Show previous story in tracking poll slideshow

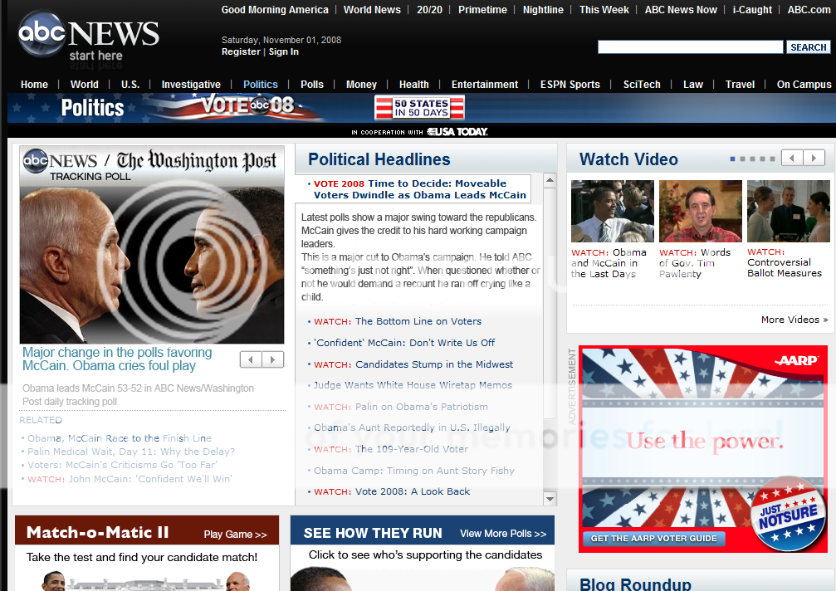251,359
